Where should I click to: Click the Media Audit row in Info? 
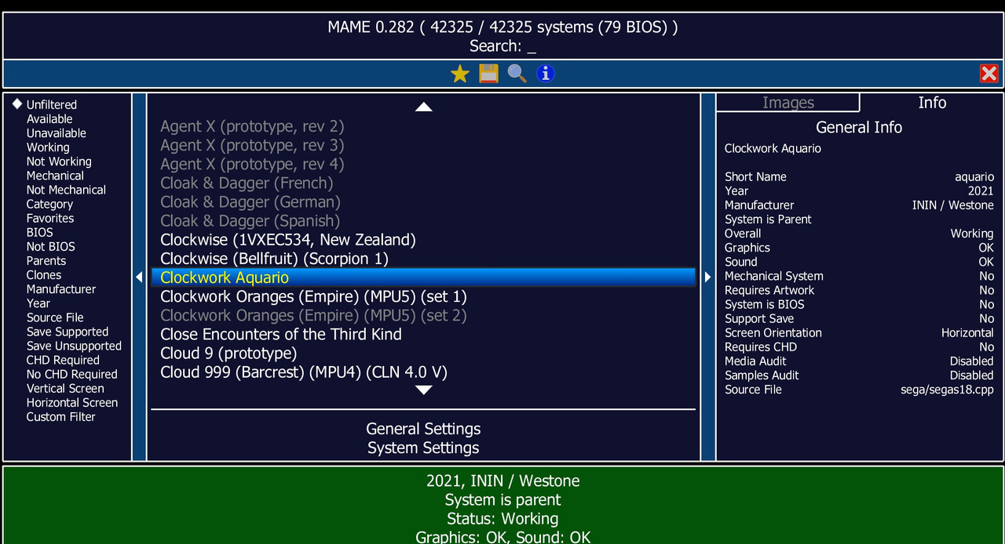pos(859,361)
